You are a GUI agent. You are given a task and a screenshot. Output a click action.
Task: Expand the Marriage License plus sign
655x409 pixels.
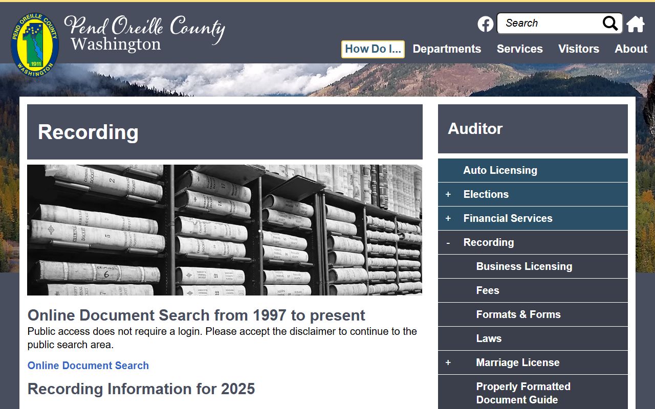(x=448, y=362)
